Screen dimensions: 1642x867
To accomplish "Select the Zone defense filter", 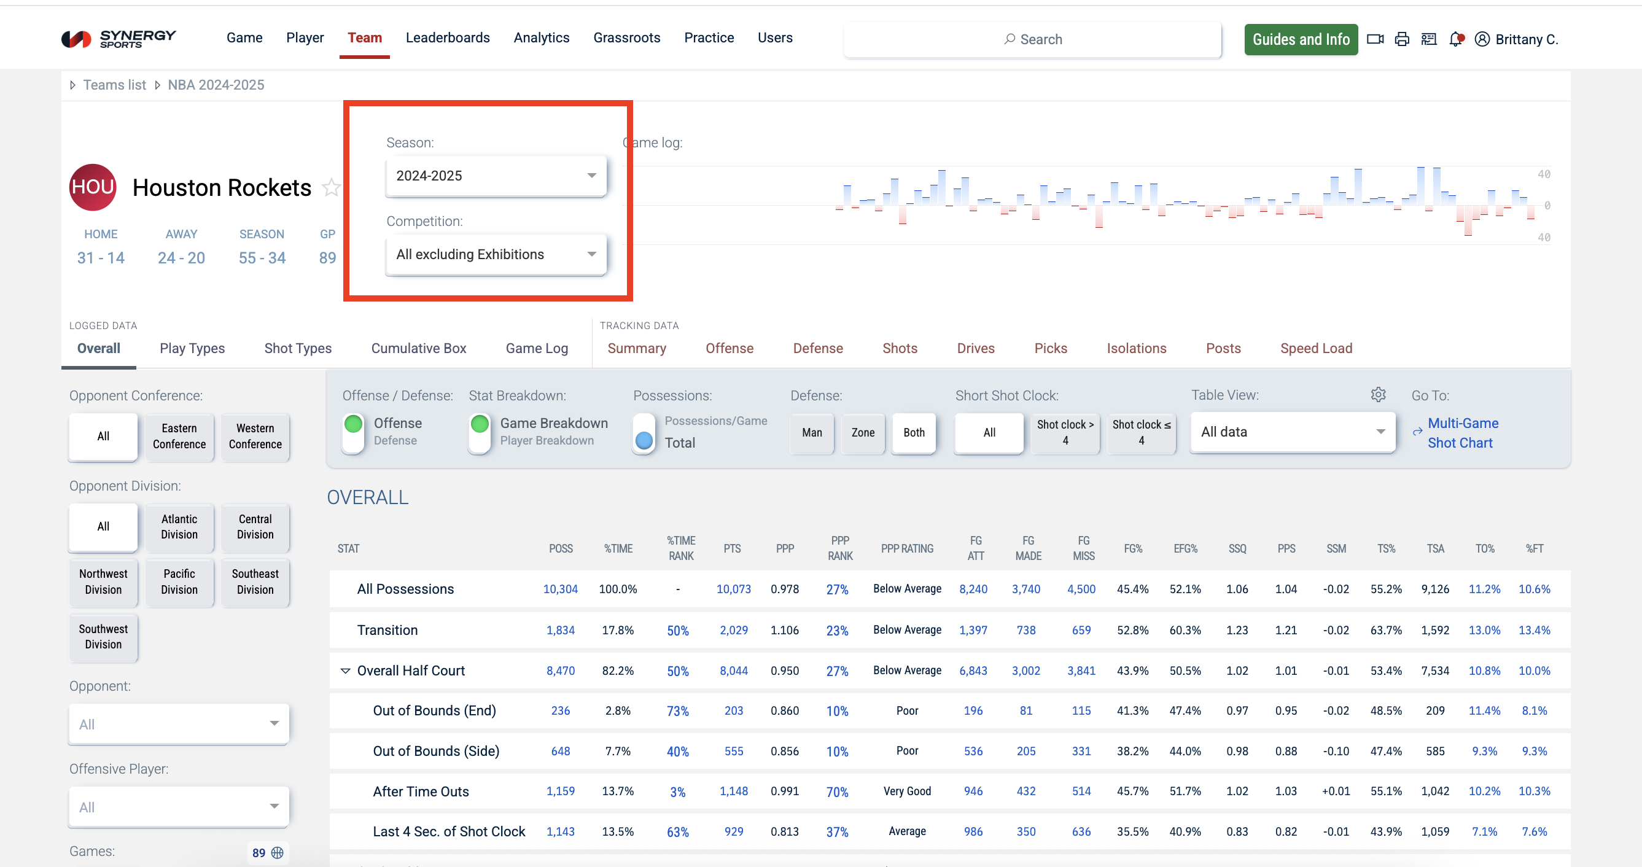I will tap(862, 433).
